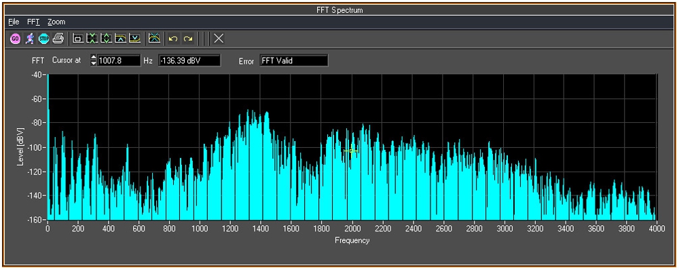Click the shift trace up icon

(121, 39)
